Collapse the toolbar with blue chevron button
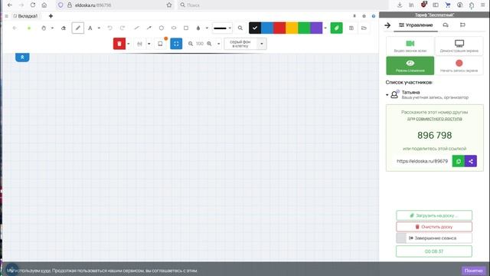Viewport: 490px width, 276px height. 22,57
